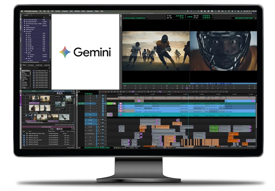Click the macOS Spotlight search icon
Screen dimensions: 275x191
coord(235,11)
